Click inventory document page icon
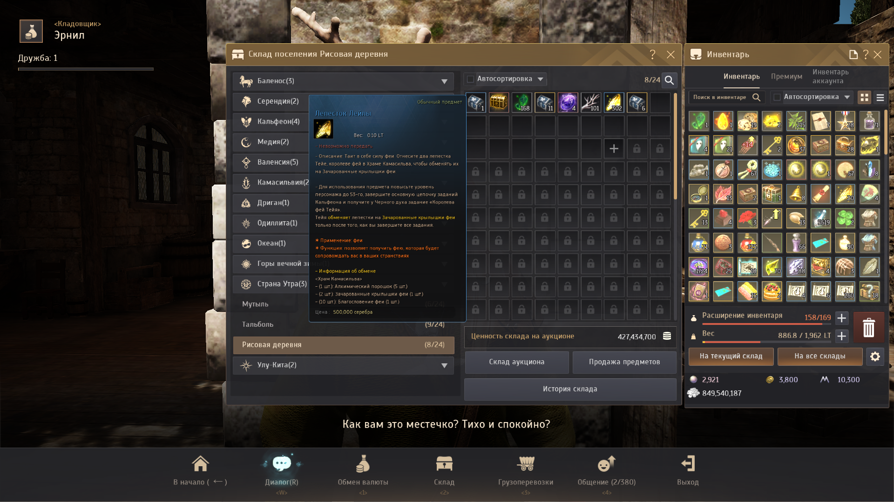The image size is (894, 502). point(853,54)
